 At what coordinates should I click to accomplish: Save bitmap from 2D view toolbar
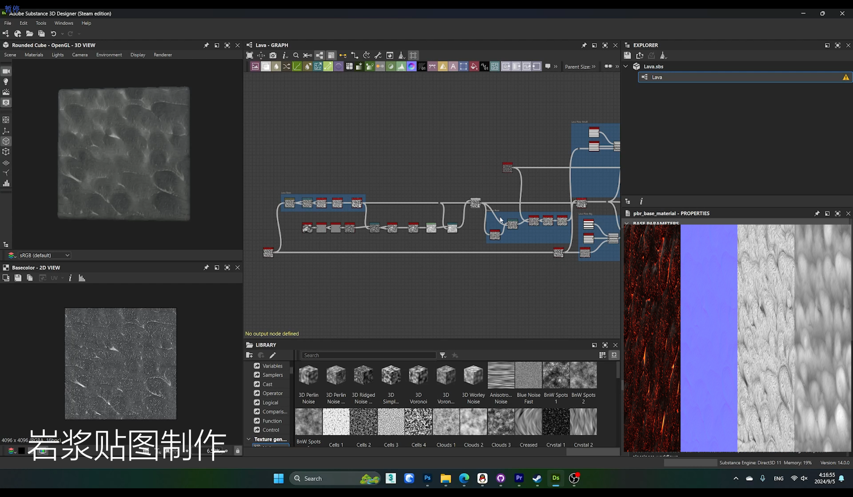tap(18, 278)
